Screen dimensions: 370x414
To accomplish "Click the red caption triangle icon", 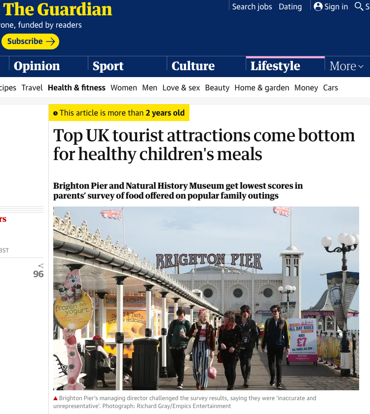I will [x=55, y=398].
